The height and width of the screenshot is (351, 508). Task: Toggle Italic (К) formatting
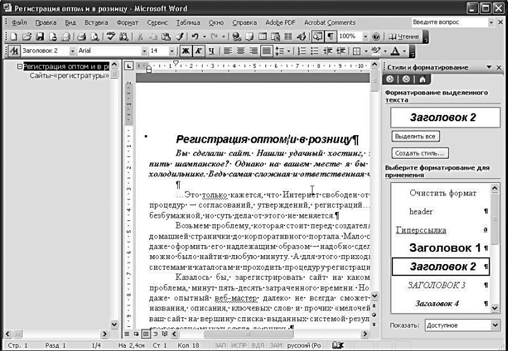[198, 51]
